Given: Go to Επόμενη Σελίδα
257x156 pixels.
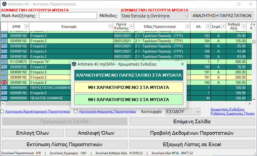Looking at the screenshot, I should [x=192, y=122].
